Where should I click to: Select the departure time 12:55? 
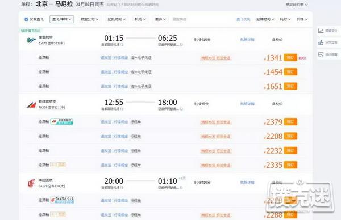coord(114,103)
